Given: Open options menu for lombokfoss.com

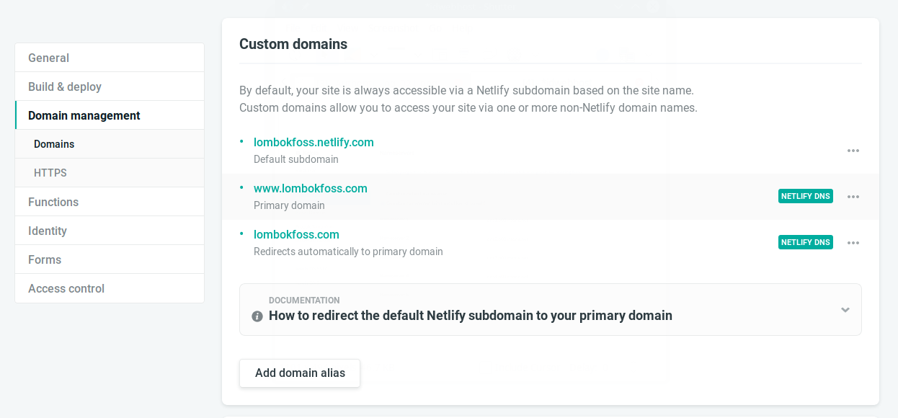Looking at the screenshot, I should pyautogui.click(x=853, y=243).
